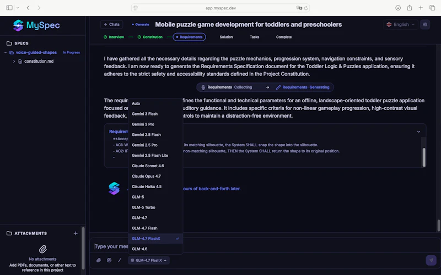Collapse the Requirements document card chevron
441x275 pixels.
tap(418, 131)
